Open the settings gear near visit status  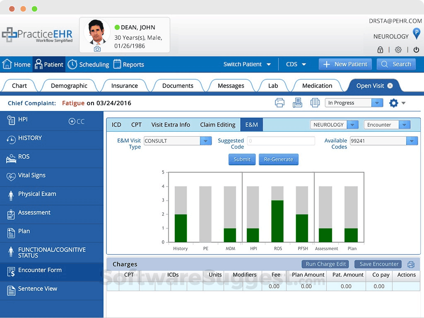click(393, 103)
